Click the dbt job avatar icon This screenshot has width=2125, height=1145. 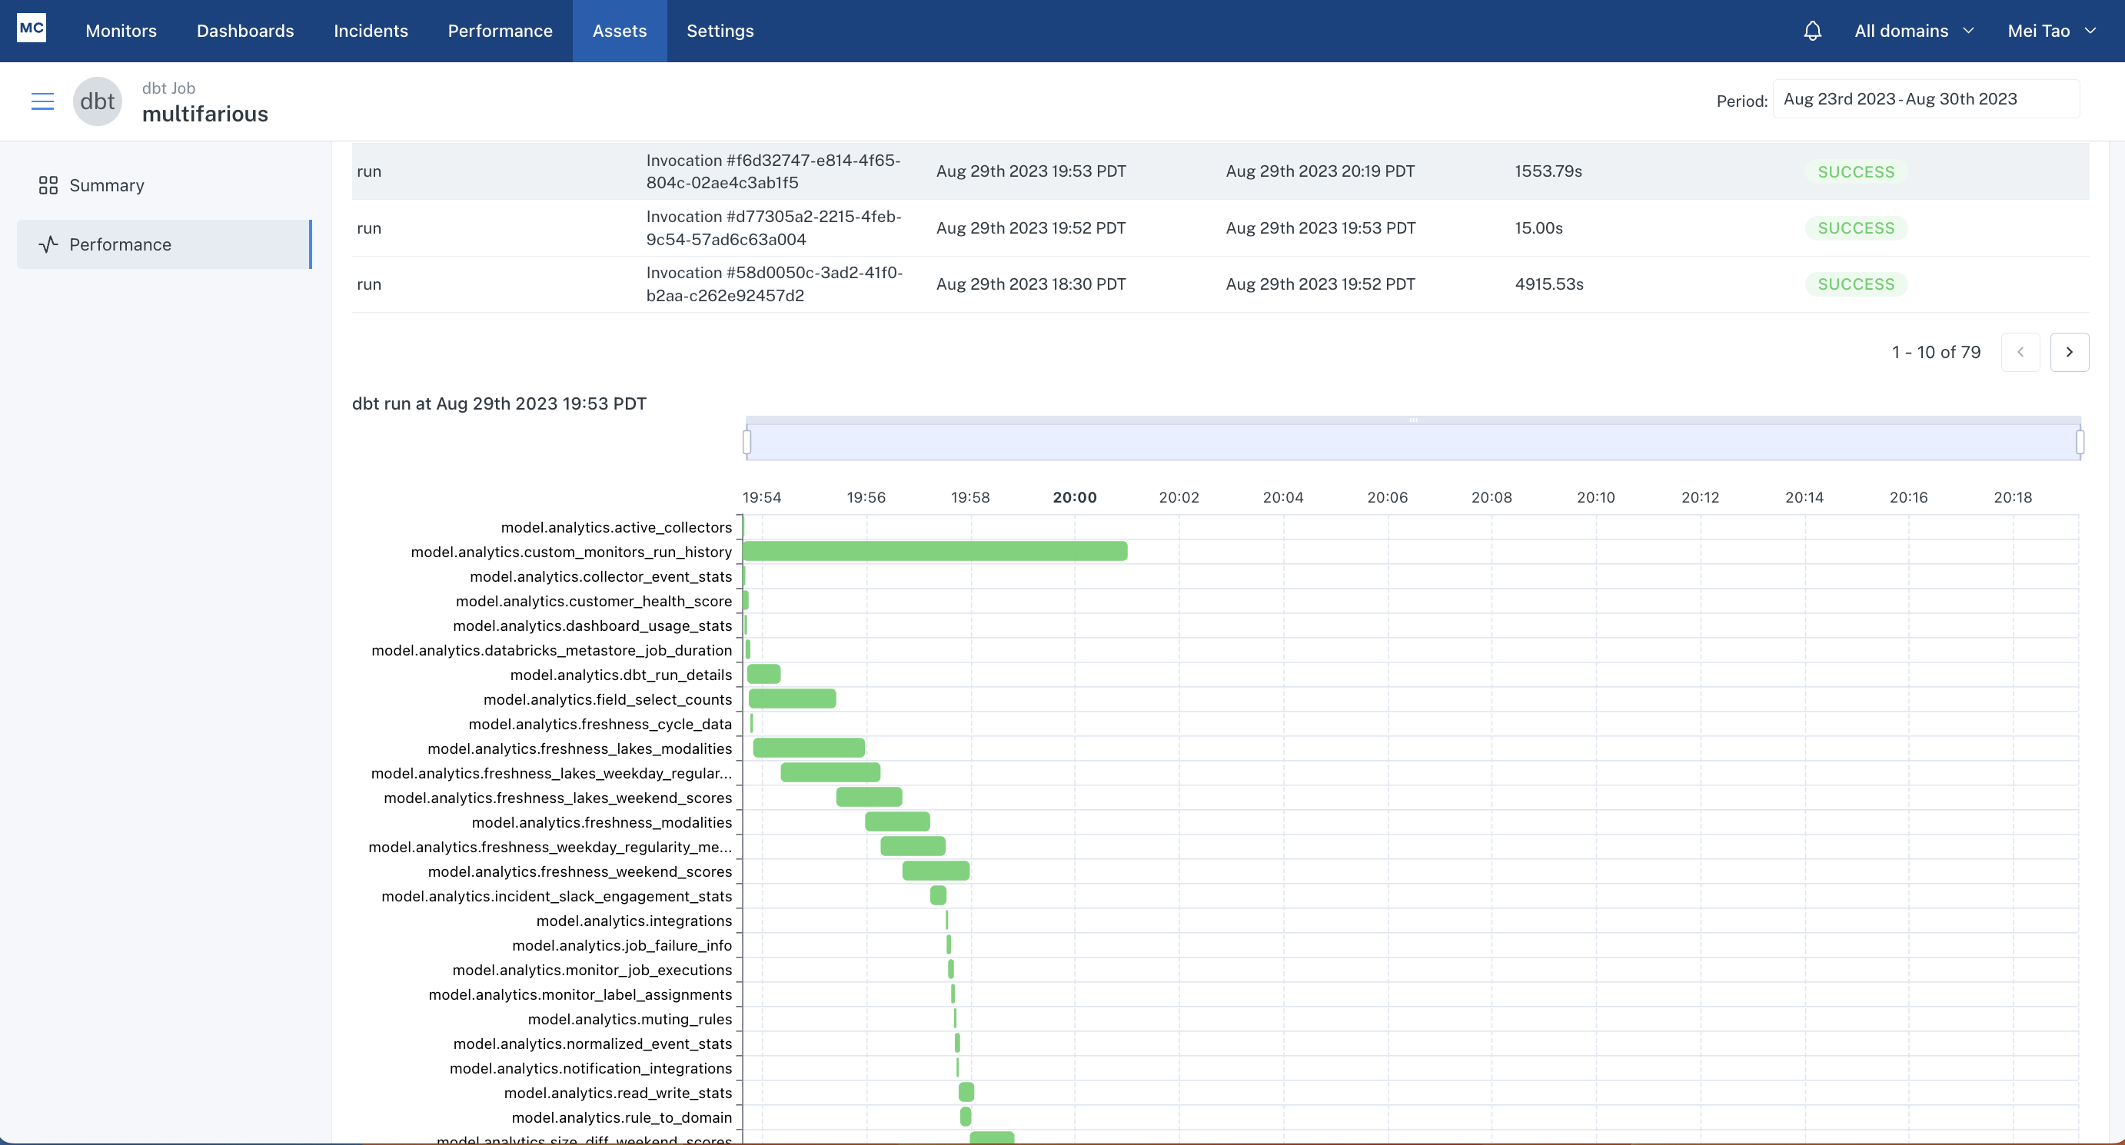[98, 101]
